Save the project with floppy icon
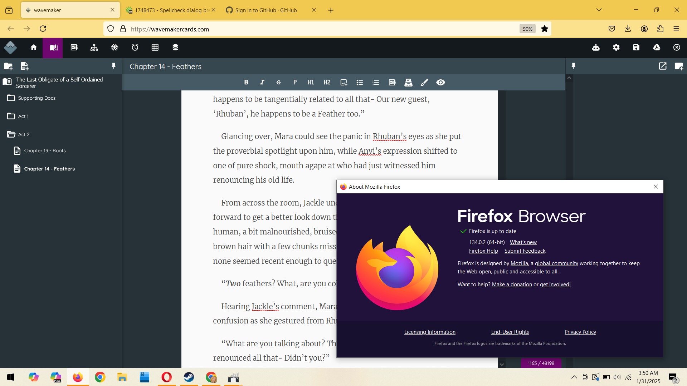687x386 pixels. [636, 48]
